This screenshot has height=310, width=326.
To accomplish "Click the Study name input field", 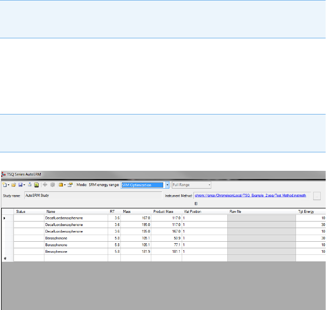I will point(93,196).
